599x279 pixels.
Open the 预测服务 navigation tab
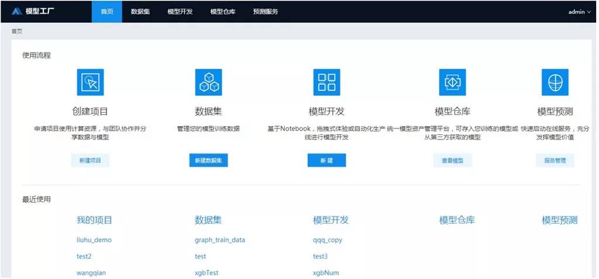[x=266, y=12]
